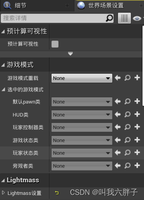Open the 玩家控制器类 dropdown
Viewport: 144px width, 200px height.
(x=82, y=128)
